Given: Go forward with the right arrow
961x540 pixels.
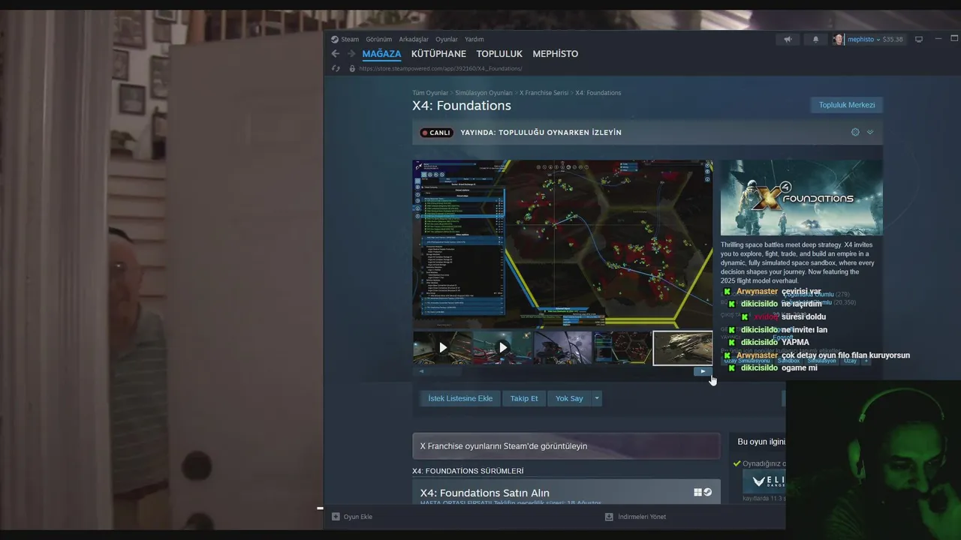Looking at the screenshot, I should [351, 53].
